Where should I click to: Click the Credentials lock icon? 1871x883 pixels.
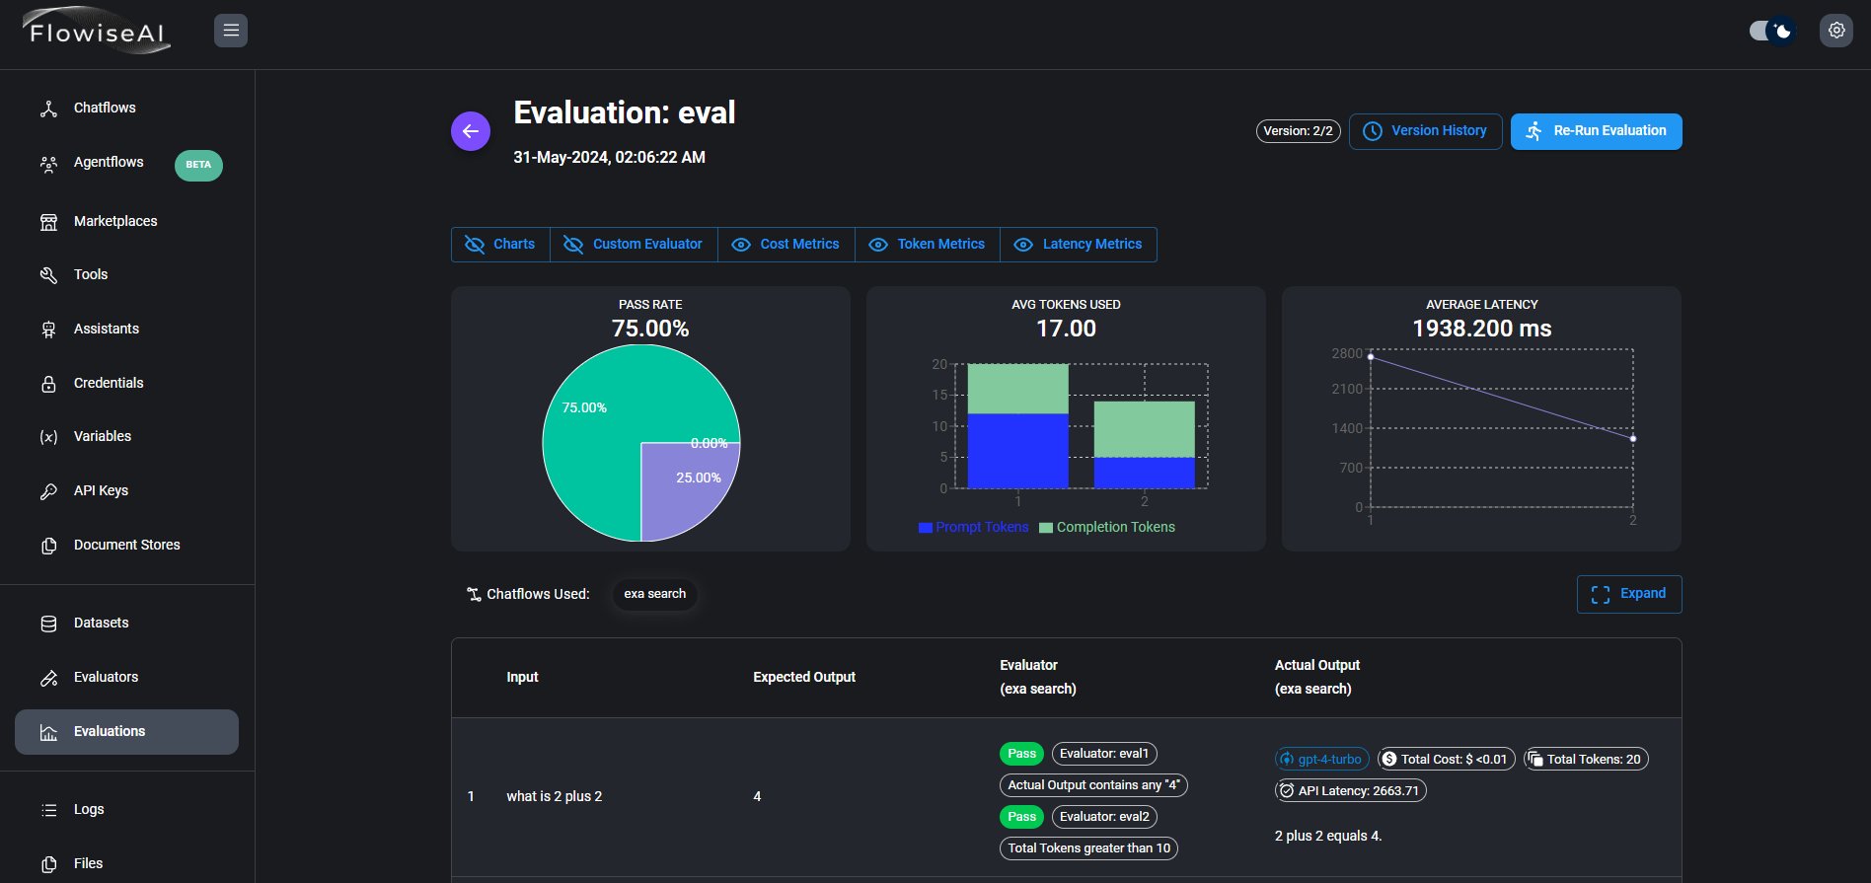coord(48,384)
